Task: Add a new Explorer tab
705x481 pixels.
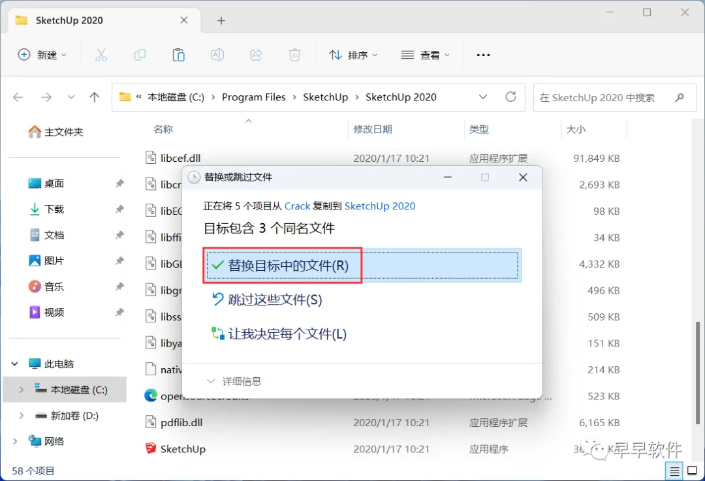Action: pos(221,21)
